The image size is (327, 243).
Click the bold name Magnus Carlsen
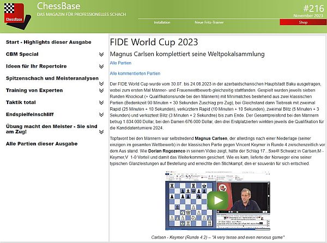coord(211,138)
